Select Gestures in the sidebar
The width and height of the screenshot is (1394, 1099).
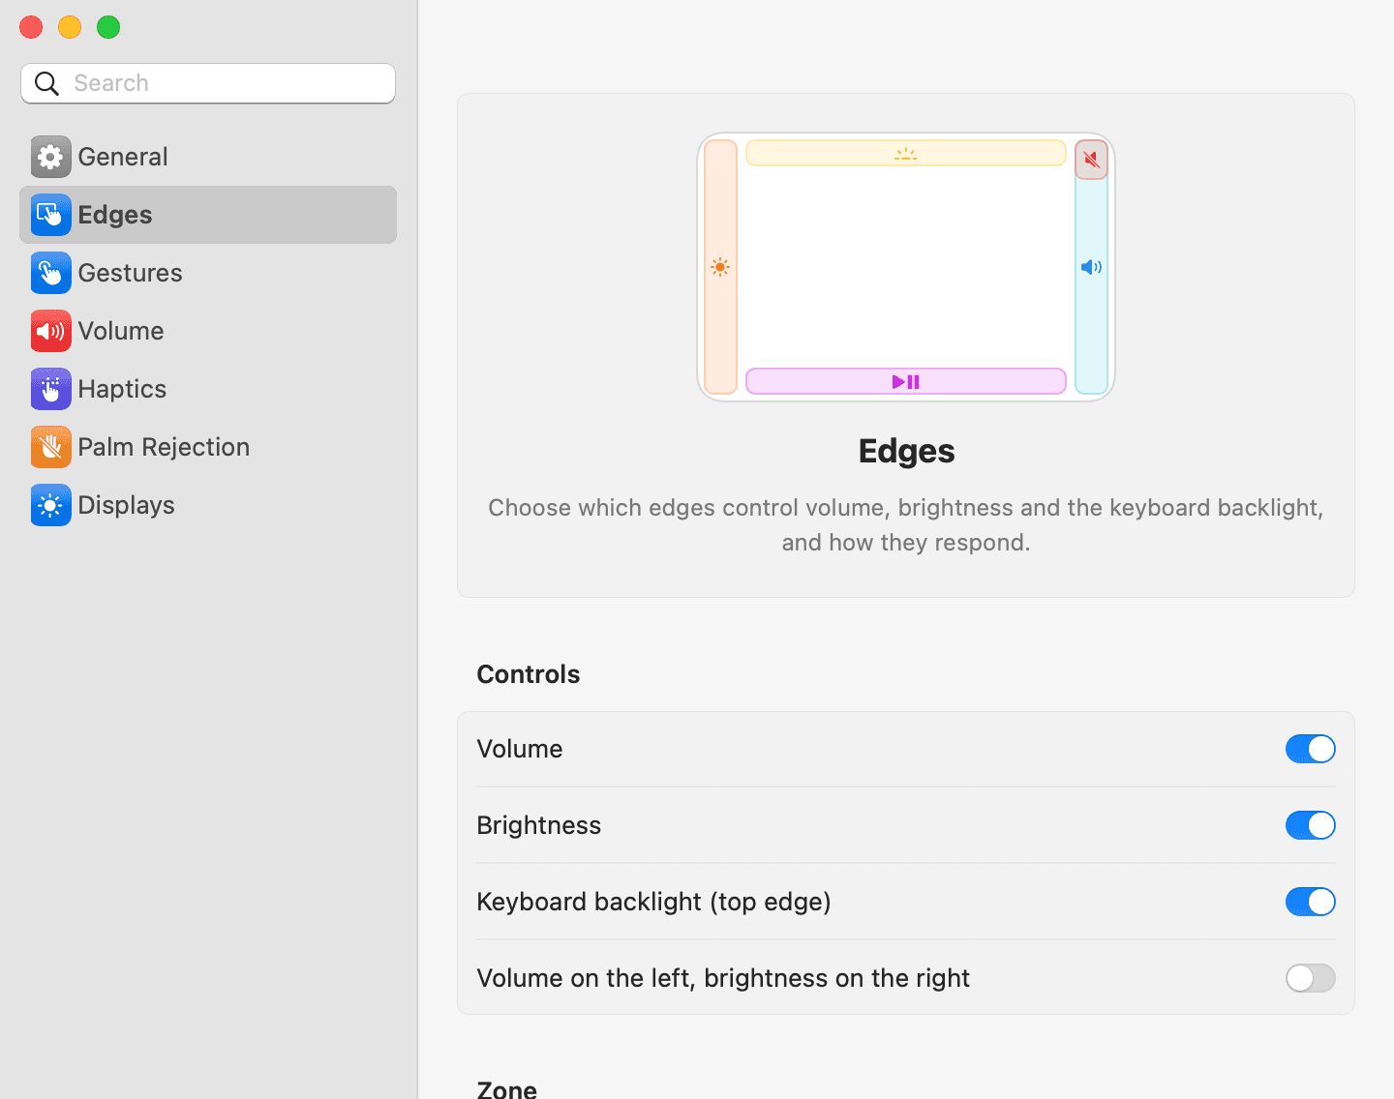click(208, 273)
